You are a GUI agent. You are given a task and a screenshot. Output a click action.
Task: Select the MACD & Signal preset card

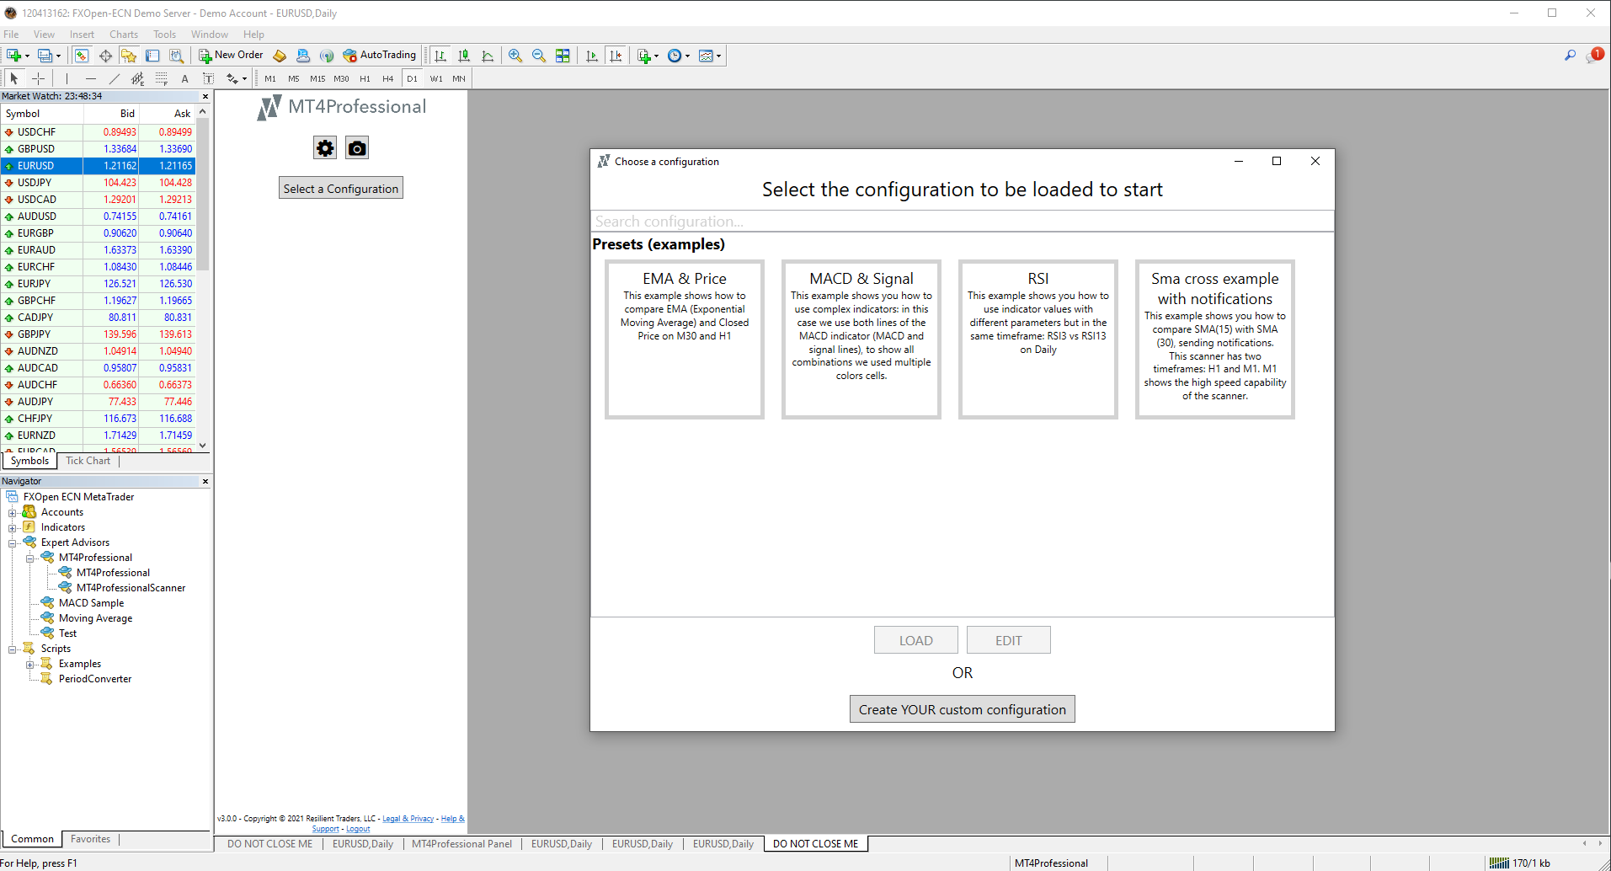pos(862,339)
